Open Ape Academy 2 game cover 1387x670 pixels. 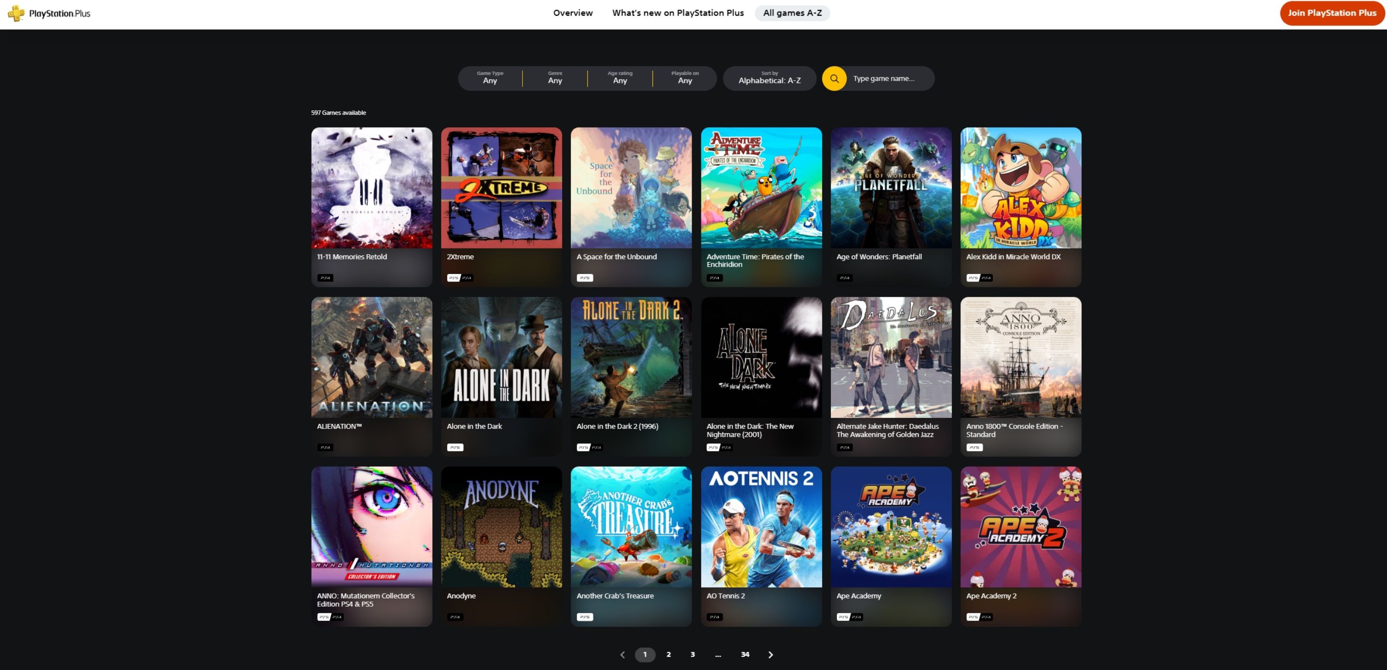click(1021, 527)
